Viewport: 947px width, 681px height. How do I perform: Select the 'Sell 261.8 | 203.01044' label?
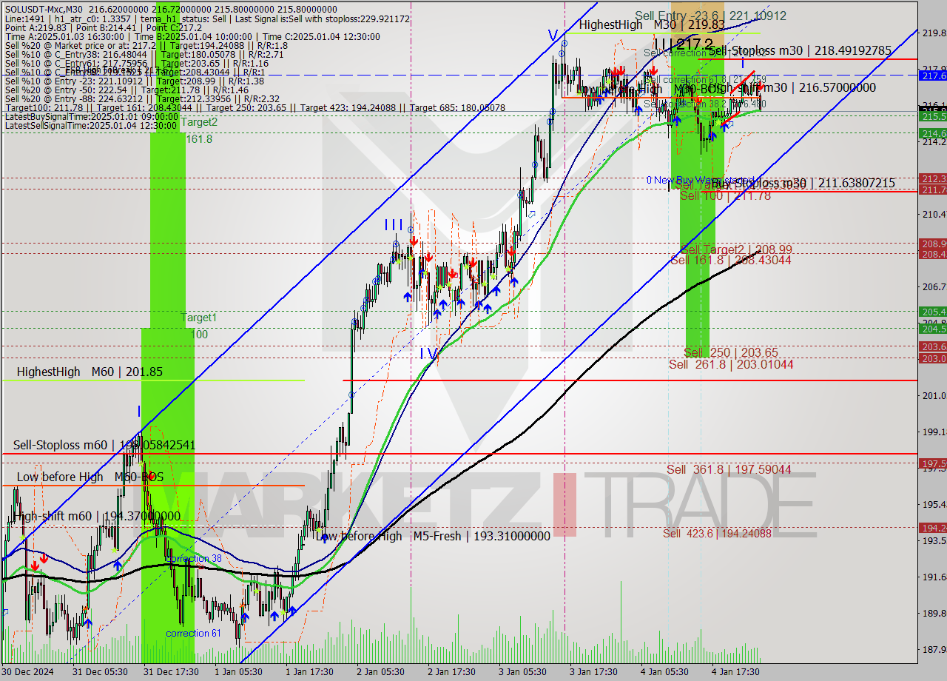[731, 364]
